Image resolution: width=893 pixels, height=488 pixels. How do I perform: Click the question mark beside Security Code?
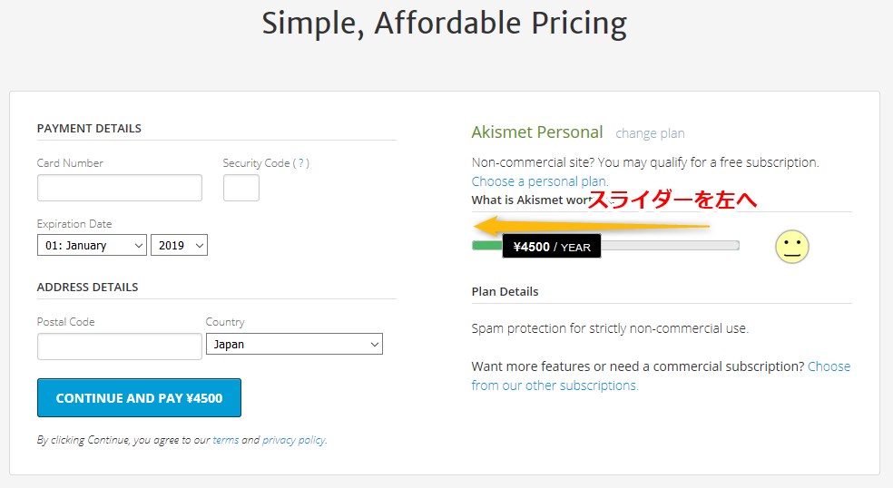click(301, 163)
